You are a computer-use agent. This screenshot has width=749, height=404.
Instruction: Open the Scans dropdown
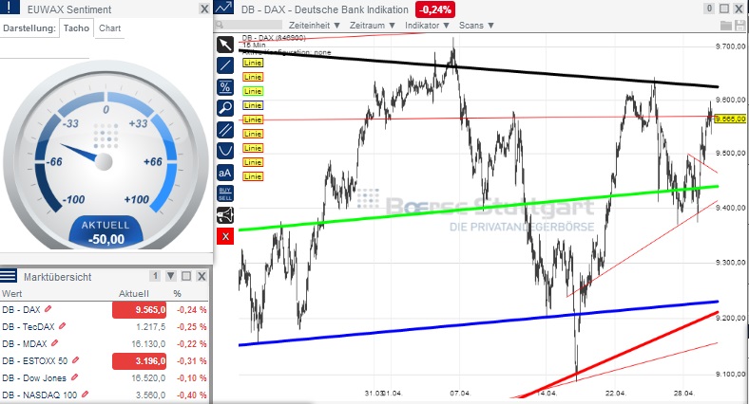click(477, 26)
